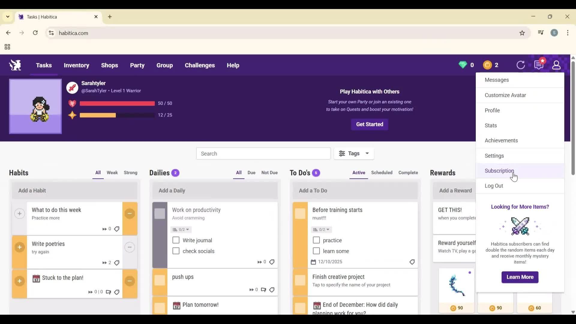Click the Get Started button
The image size is (576, 324).
[369, 124]
